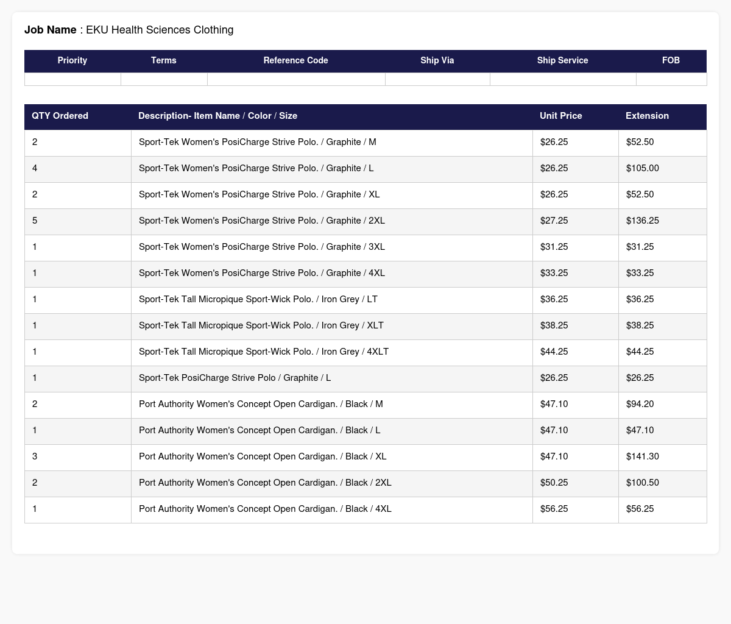The width and height of the screenshot is (731, 624).
Task: Click the $100.50 extension value
Action: click(643, 483)
